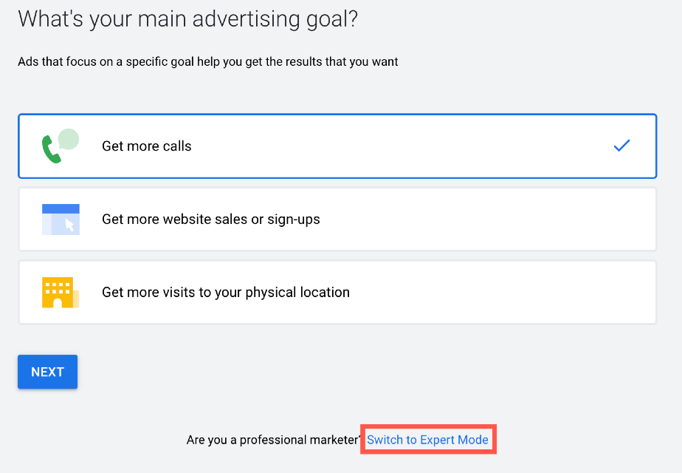Image resolution: width=682 pixels, height=473 pixels.
Task: Click the "website sales or sign-ups" label text
Action: click(241, 220)
